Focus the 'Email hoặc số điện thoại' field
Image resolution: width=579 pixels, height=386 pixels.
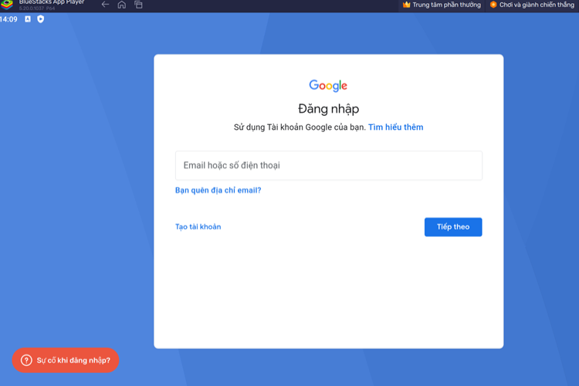[x=329, y=165]
